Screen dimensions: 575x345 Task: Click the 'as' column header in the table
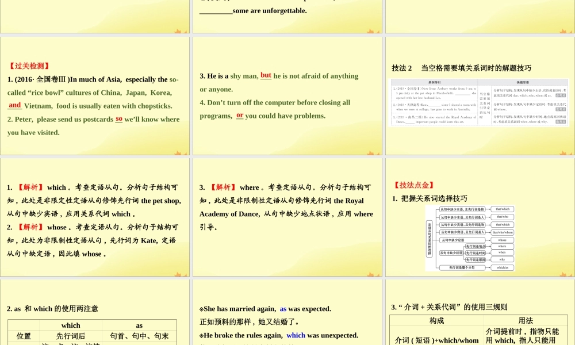tap(139, 325)
